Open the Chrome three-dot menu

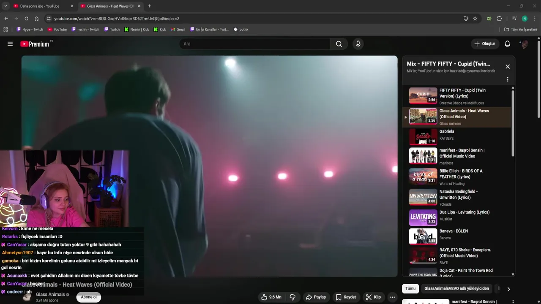[x=535, y=19]
